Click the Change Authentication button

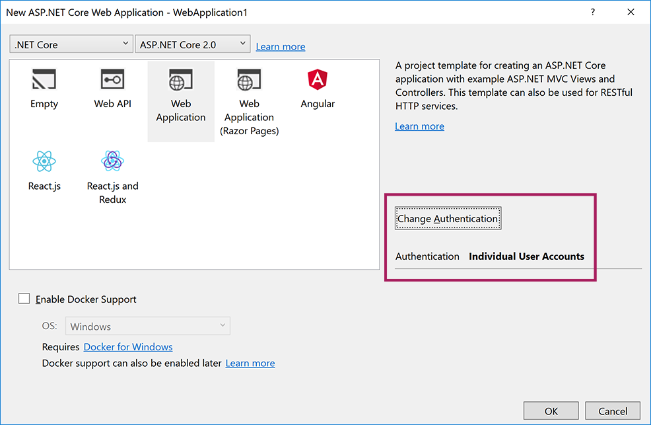click(x=448, y=217)
